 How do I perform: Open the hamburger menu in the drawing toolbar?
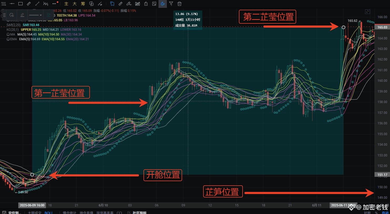pyautogui.click(x=4, y=4)
